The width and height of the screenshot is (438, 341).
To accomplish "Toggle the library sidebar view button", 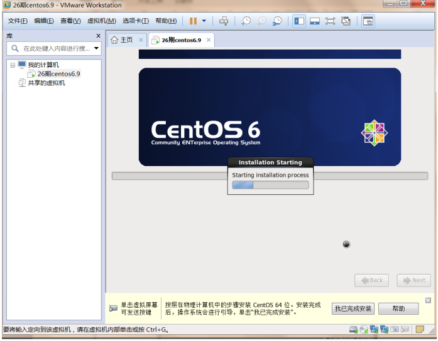I will pos(299,21).
